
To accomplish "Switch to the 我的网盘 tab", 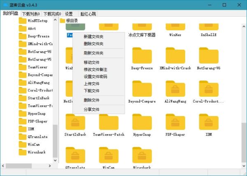I will click(10, 14).
